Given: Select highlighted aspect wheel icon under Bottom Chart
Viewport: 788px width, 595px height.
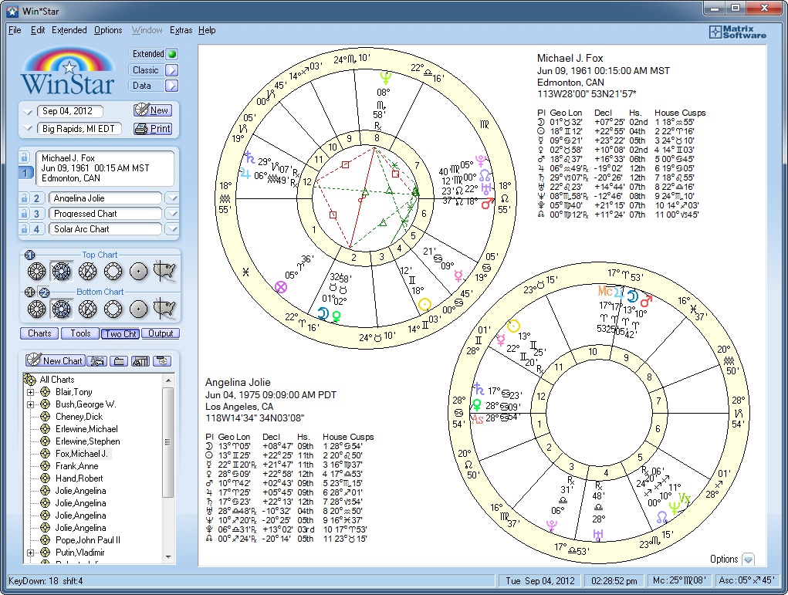Looking at the screenshot, I should point(61,309).
